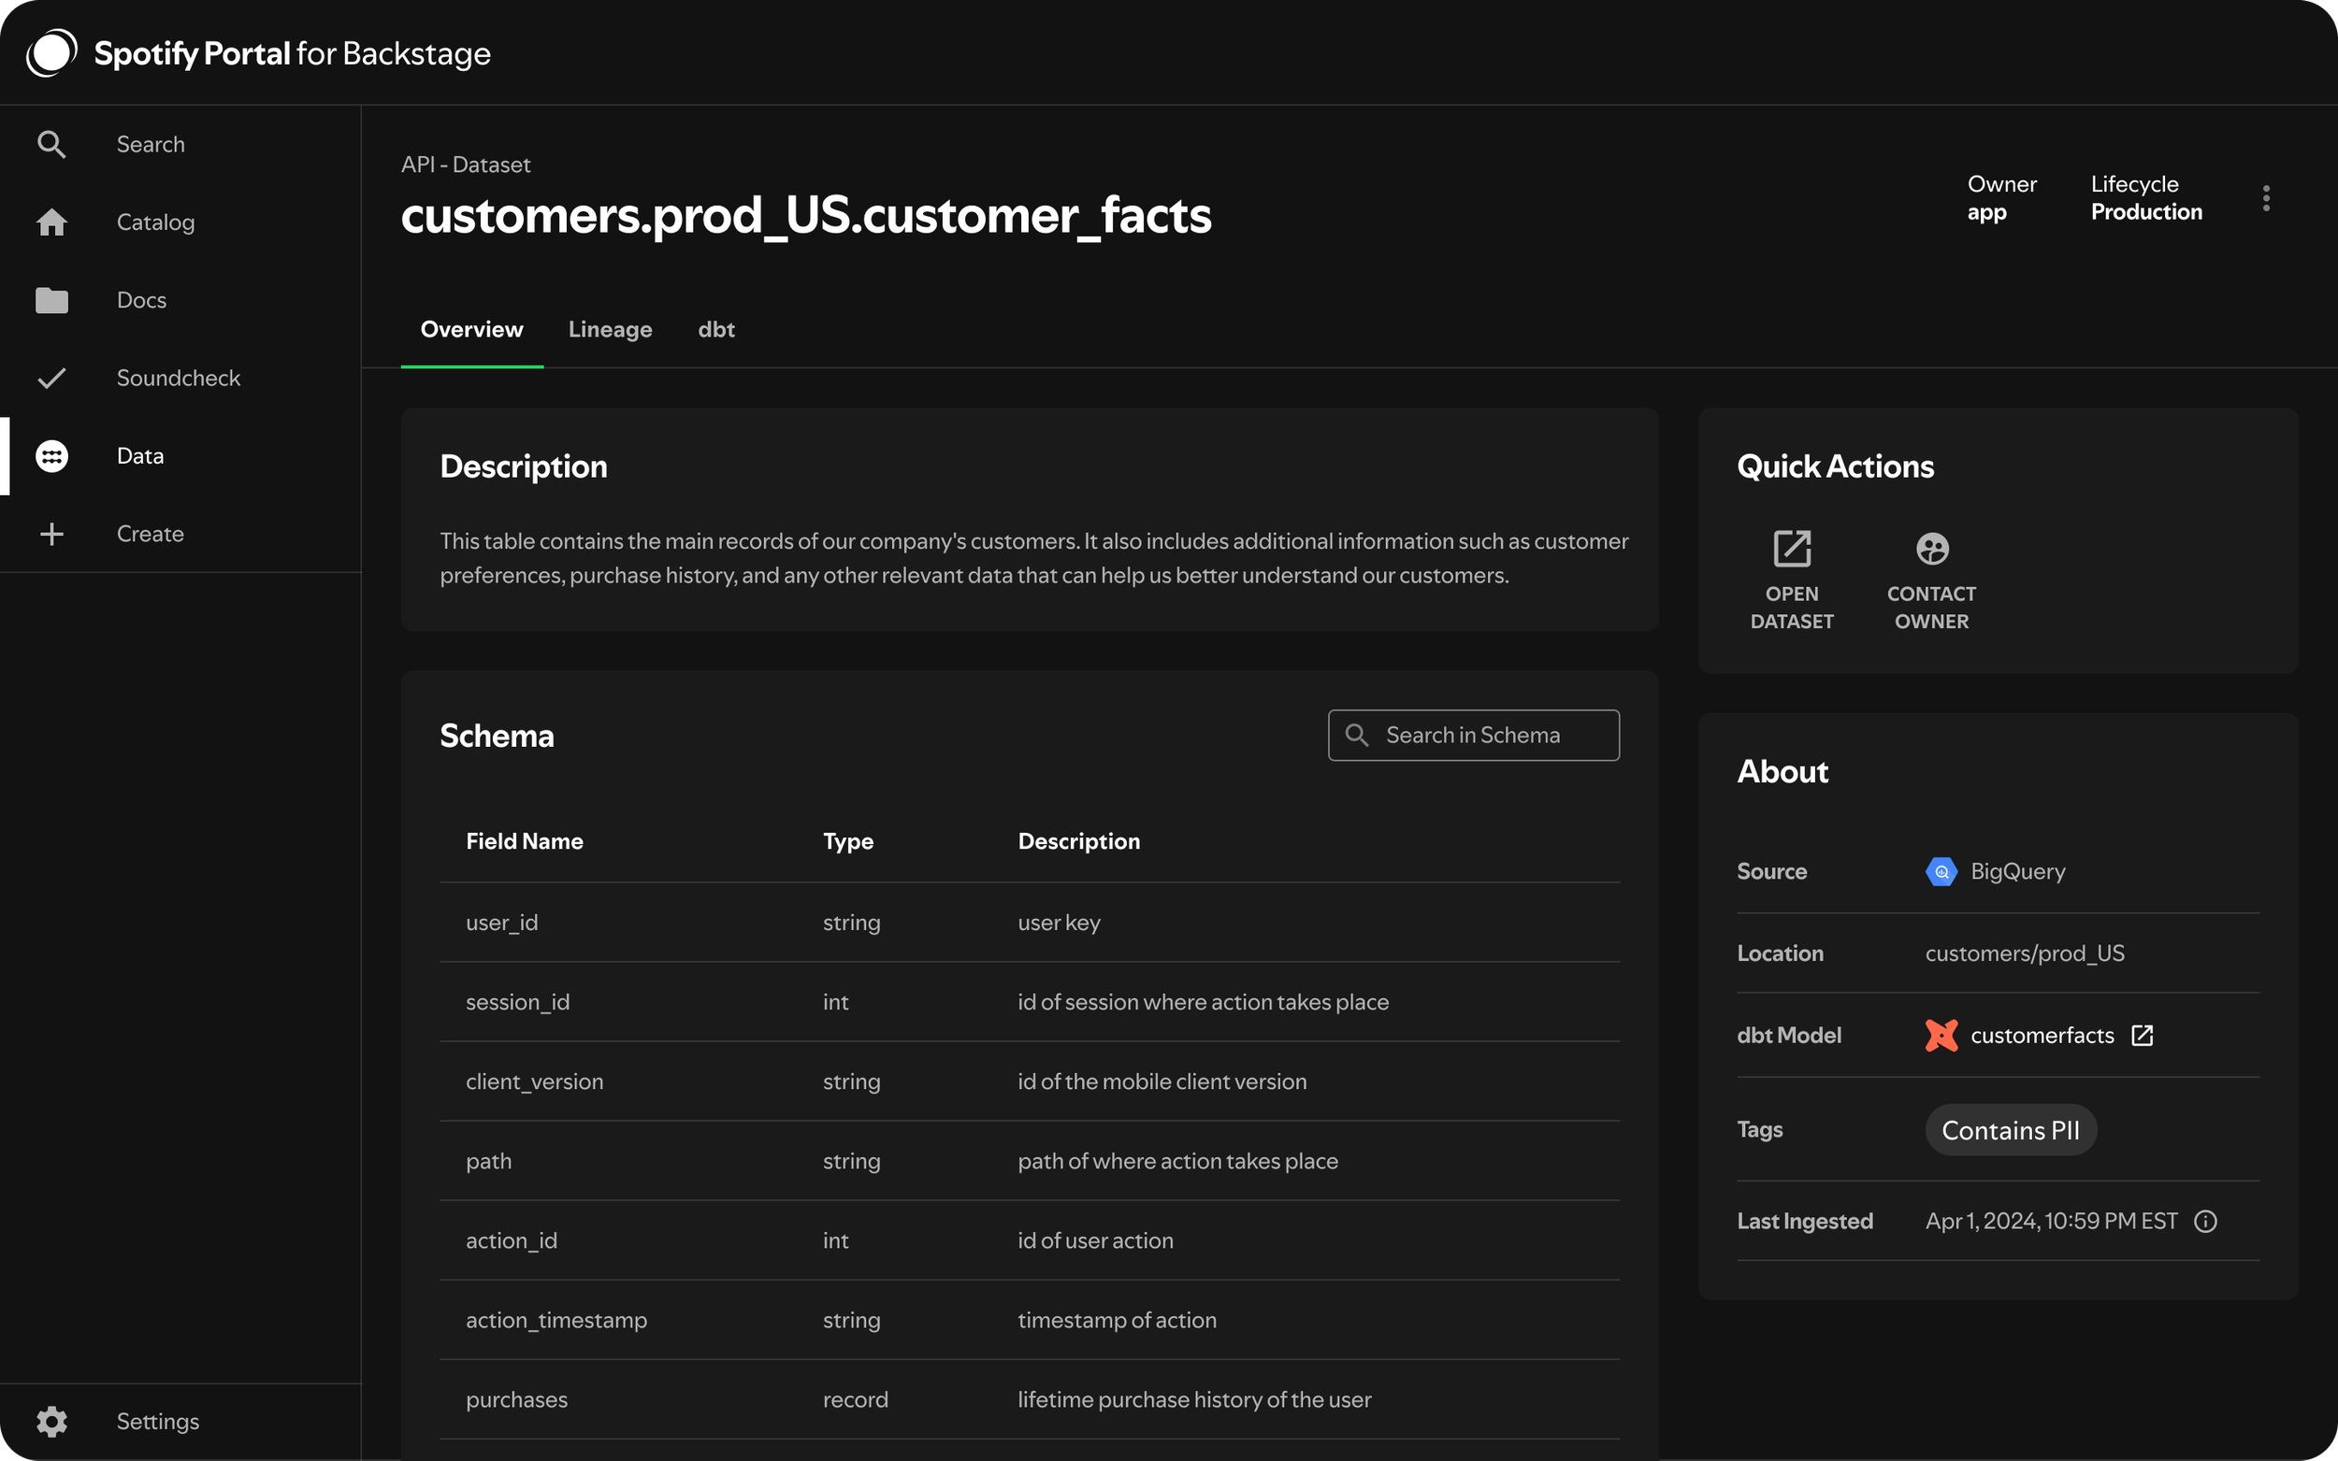Screen dimensions: 2338x1461
Task: Click the owner link 'app'
Action: coord(1986,212)
